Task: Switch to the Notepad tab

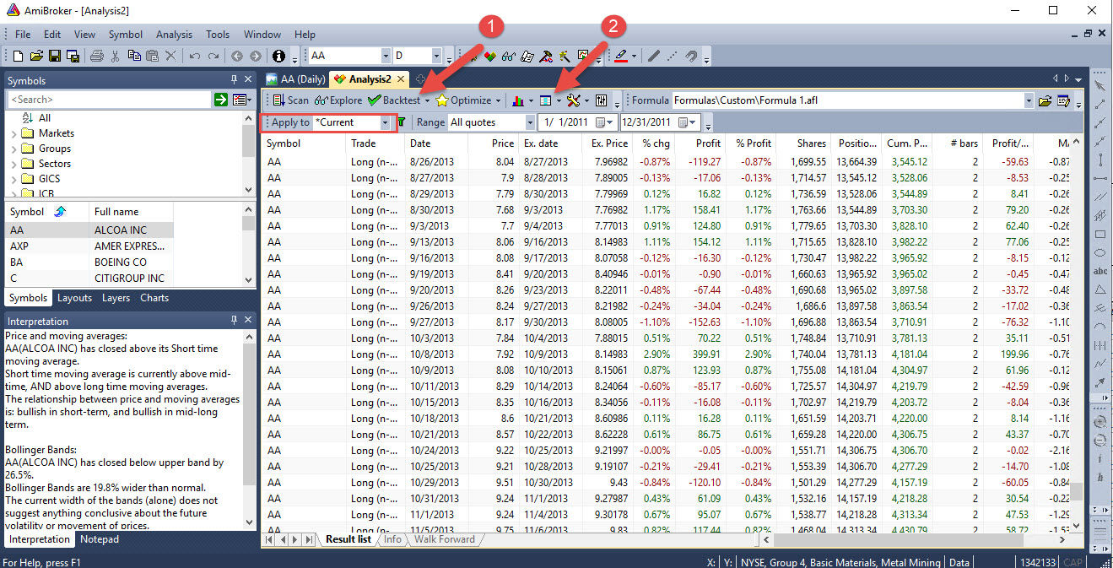Action: (x=100, y=539)
